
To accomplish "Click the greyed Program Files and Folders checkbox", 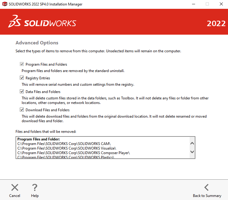I will tap(22, 64).
